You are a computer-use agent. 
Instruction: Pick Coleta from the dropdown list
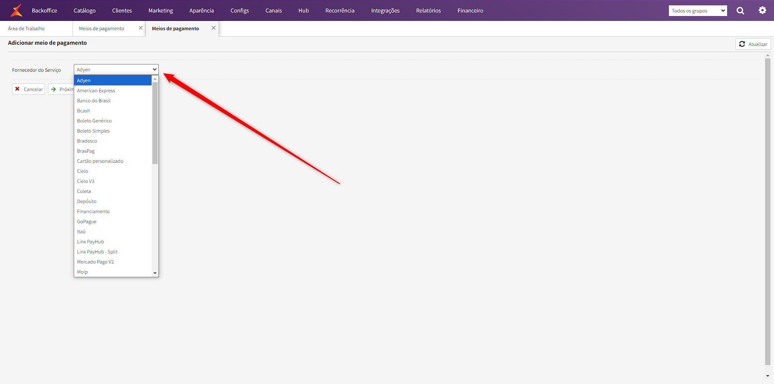pos(113,191)
